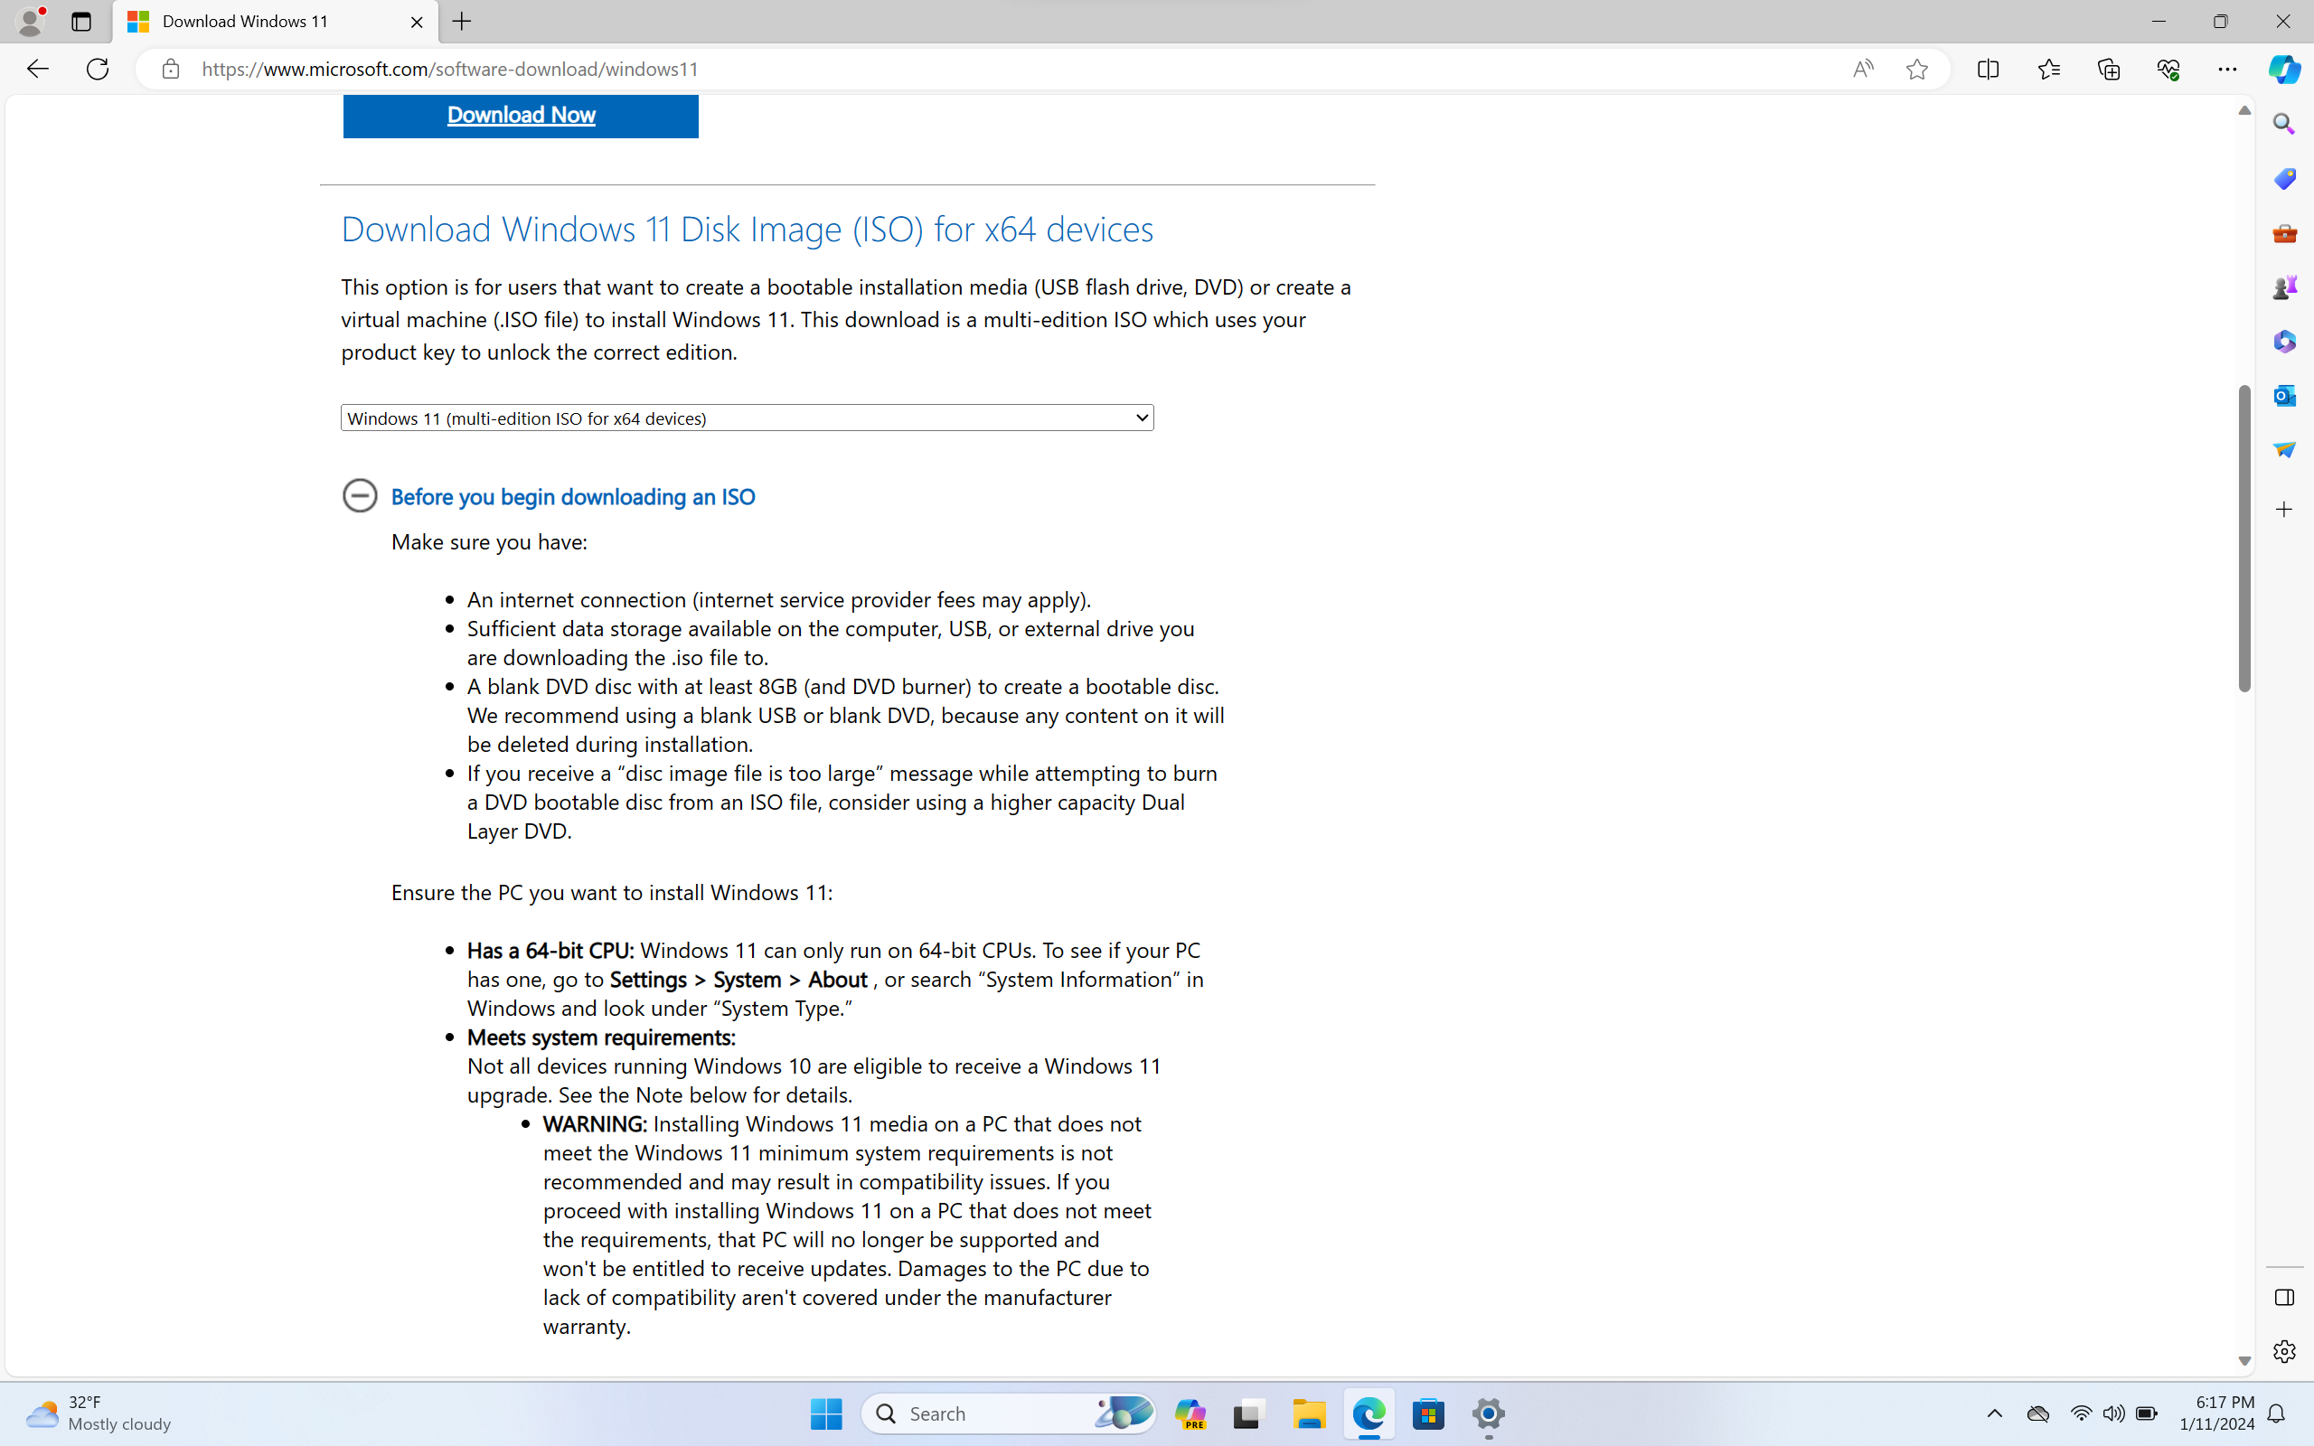Screen dimensions: 2314x1446
Task: Collapse the 'Before you begin downloading' section
Action: click(360, 495)
